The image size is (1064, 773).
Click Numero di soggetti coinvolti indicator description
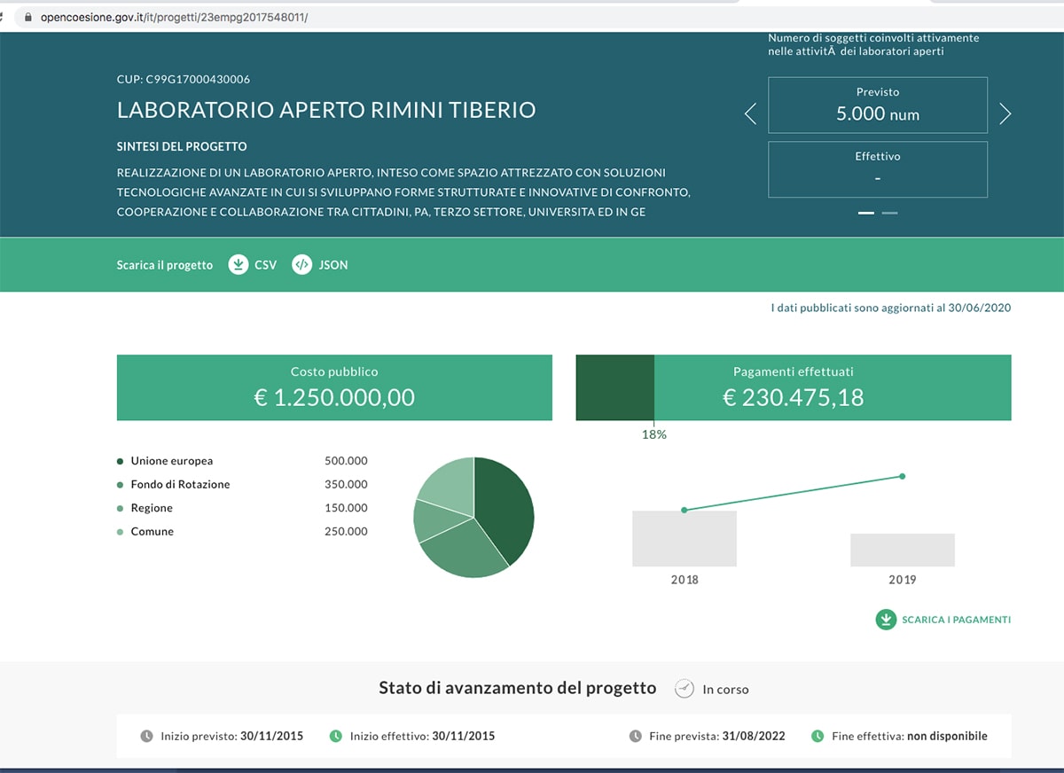[x=873, y=44]
